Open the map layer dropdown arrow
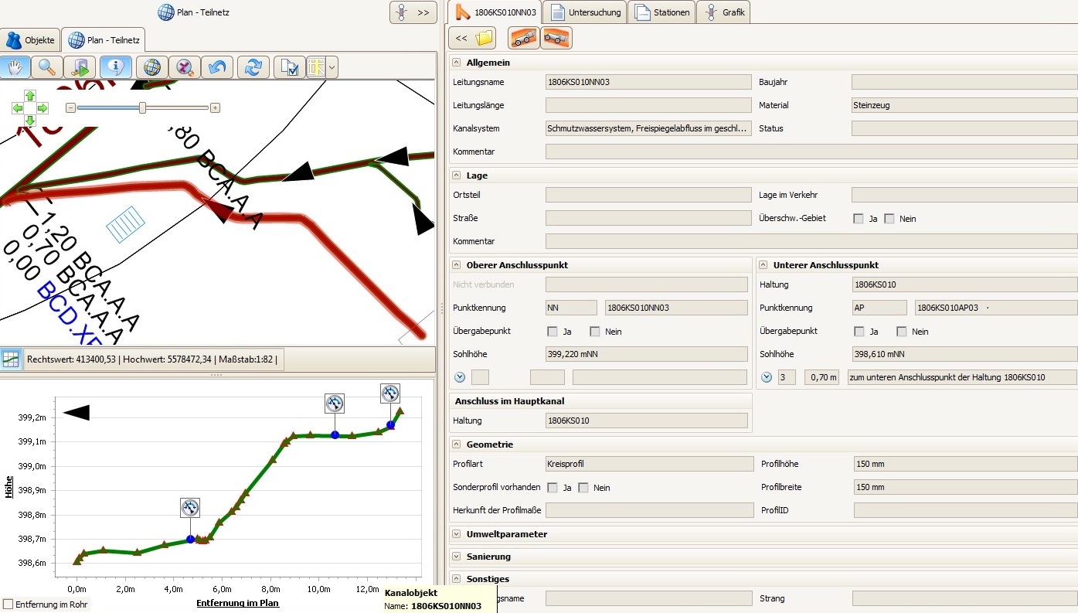The image size is (1078, 613). coord(332,67)
